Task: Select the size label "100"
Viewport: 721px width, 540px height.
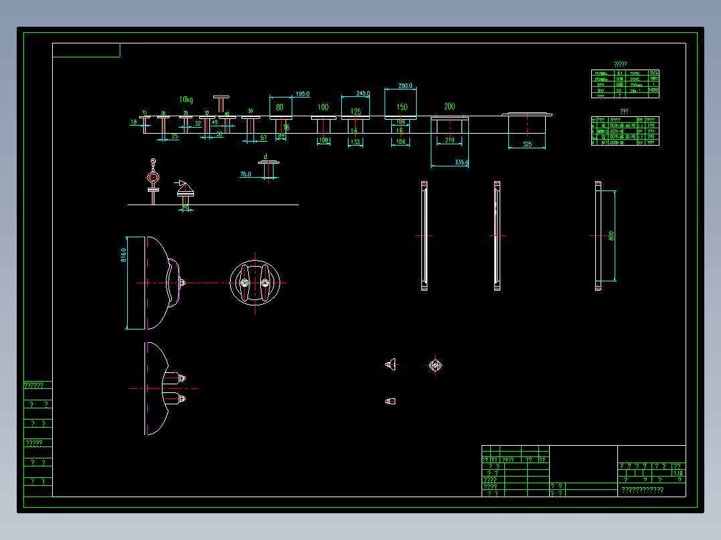Action: [x=323, y=107]
